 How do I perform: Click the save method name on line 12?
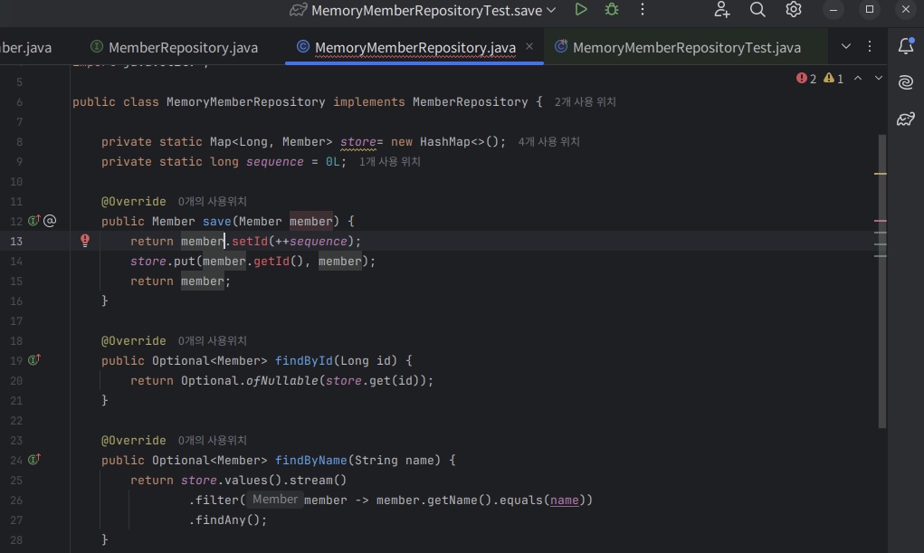point(217,221)
